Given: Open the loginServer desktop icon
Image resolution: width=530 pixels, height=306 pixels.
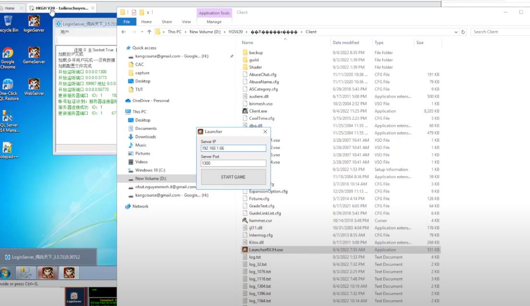Looking at the screenshot, I should click(x=34, y=23).
